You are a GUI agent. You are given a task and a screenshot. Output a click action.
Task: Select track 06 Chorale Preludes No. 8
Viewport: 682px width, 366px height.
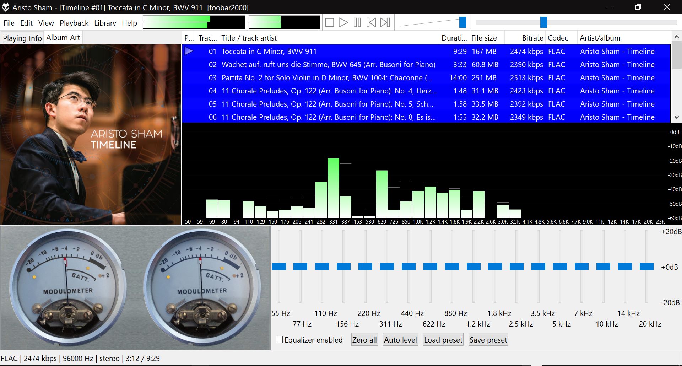pos(426,117)
